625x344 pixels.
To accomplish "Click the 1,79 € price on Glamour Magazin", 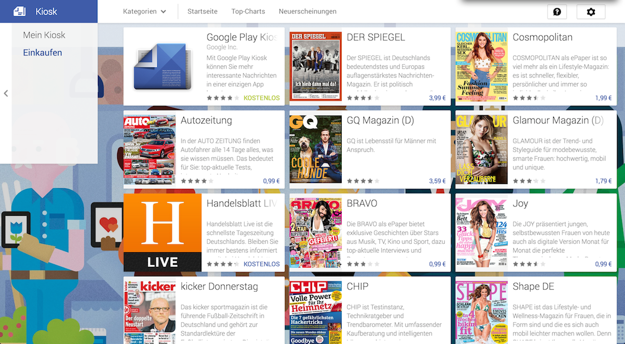I will click(604, 181).
